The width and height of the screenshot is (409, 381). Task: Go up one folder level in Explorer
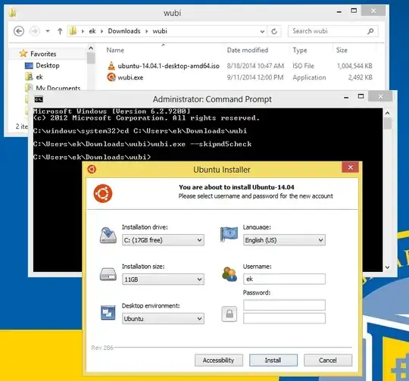tap(60, 31)
